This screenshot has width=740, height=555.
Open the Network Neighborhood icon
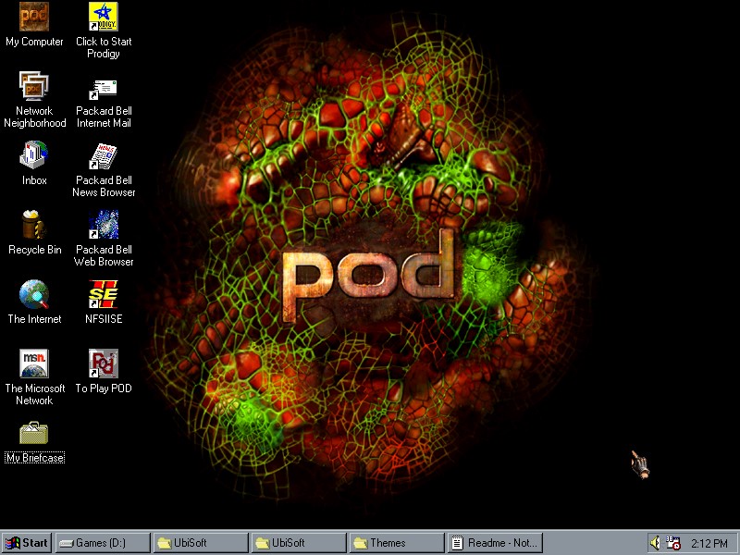coord(34,87)
